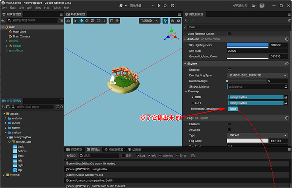Toggle console Info filter checkbox
292x188 pixels.
click(149, 156)
